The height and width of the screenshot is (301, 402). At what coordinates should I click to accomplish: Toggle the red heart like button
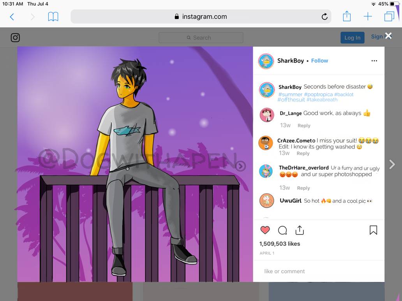[x=265, y=230]
